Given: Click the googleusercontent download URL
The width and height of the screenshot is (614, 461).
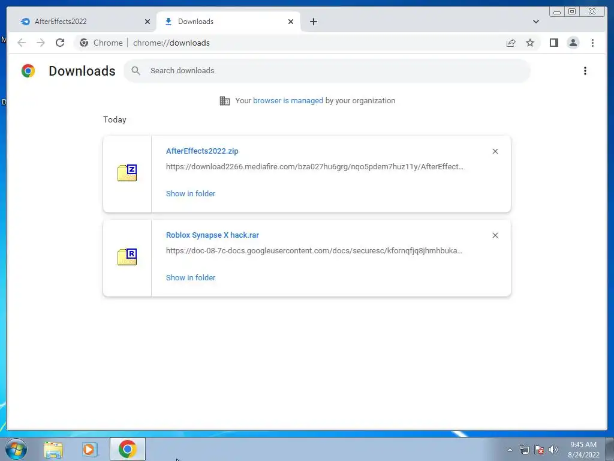Looking at the screenshot, I should (314, 250).
